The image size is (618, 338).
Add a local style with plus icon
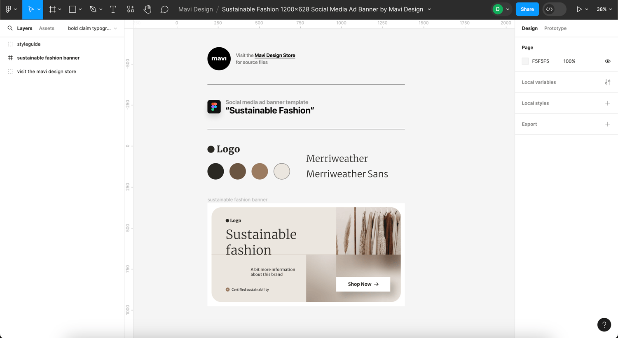click(608, 103)
